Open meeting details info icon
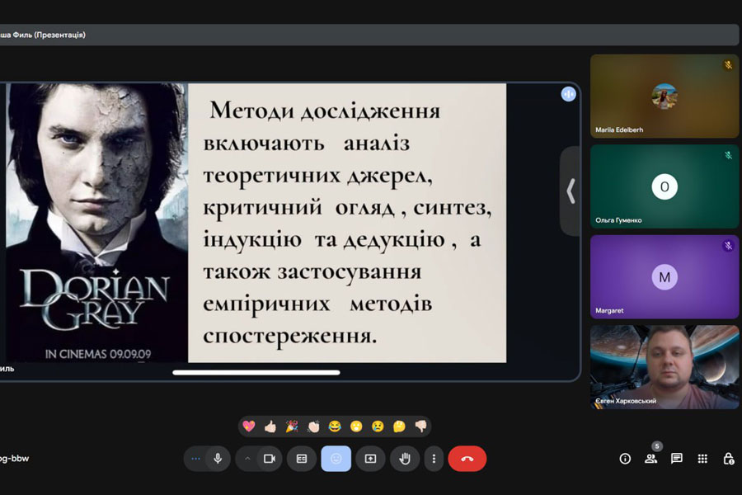 pos(625,459)
